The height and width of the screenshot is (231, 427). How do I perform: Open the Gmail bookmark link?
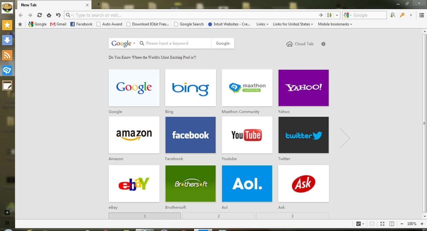[x=58, y=24]
